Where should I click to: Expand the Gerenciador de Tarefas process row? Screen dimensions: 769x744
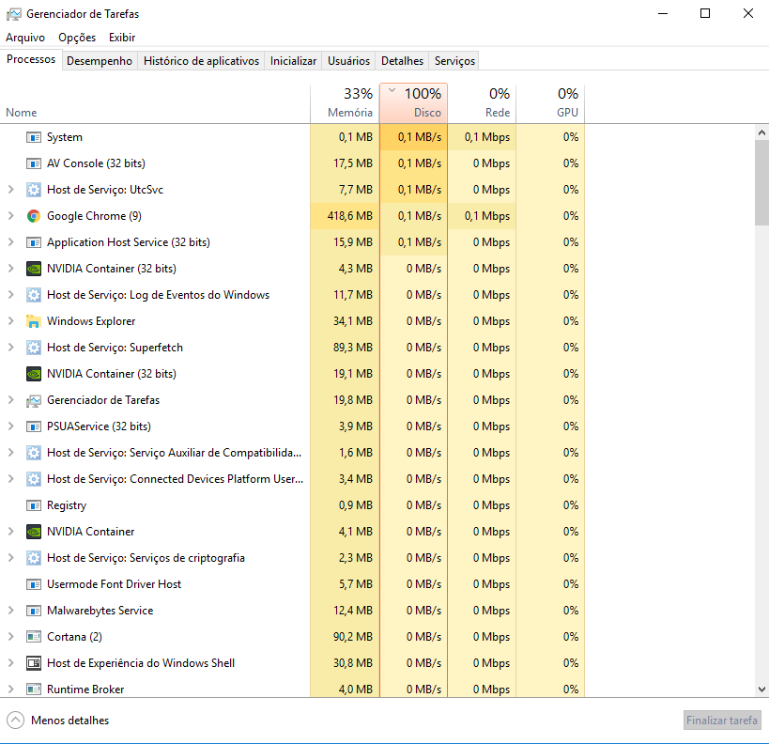point(10,400)
